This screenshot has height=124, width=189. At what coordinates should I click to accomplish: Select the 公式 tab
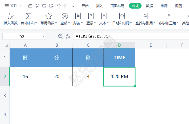pos(135,6)
